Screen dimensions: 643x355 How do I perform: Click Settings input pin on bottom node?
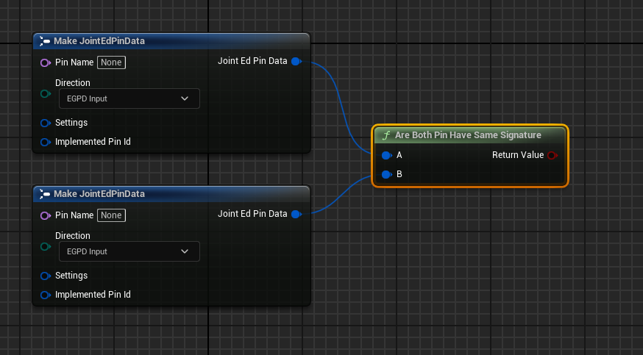click(45, 276)
